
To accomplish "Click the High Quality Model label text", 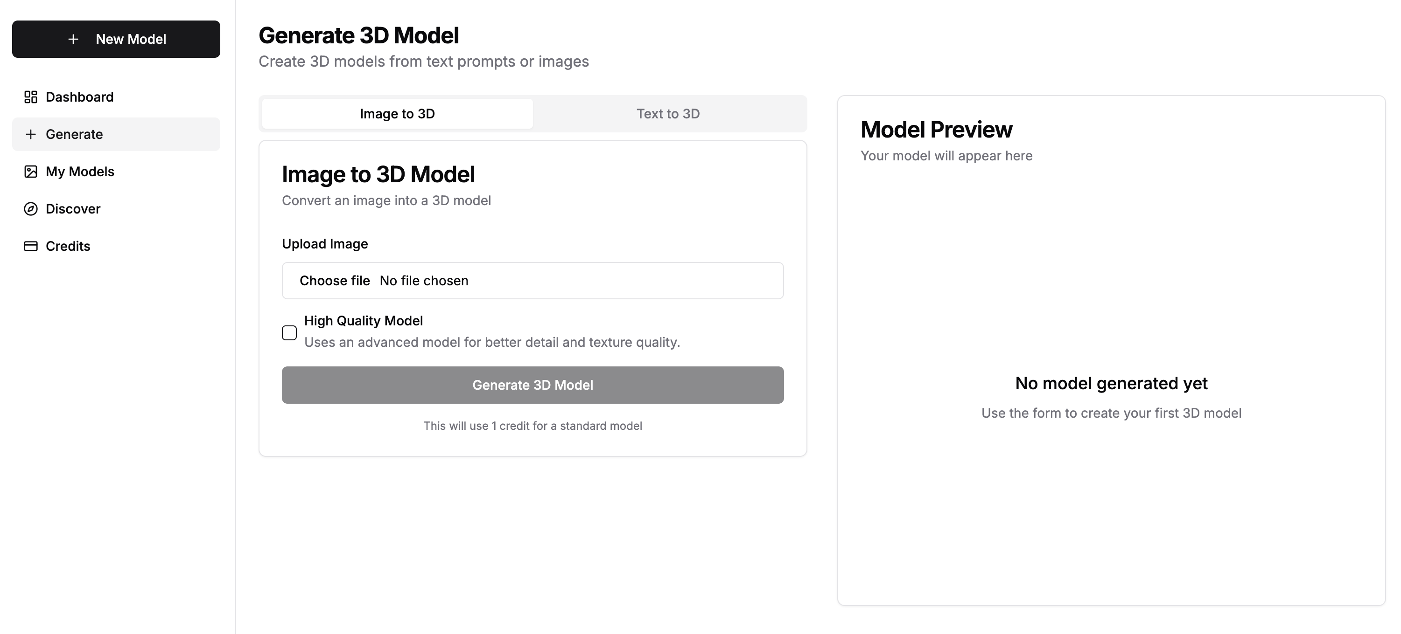I will click(363, 321).
